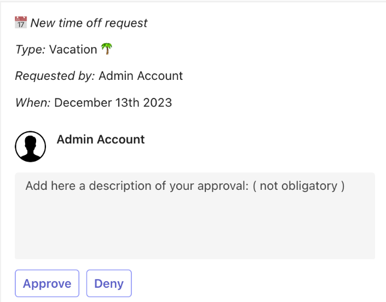
Task: Select the 'New time off request' heading
Action: pyautogui.click(x=89, y=23)
